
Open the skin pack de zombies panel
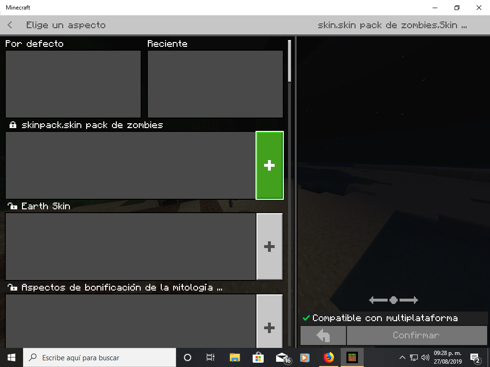coord(131,165)
